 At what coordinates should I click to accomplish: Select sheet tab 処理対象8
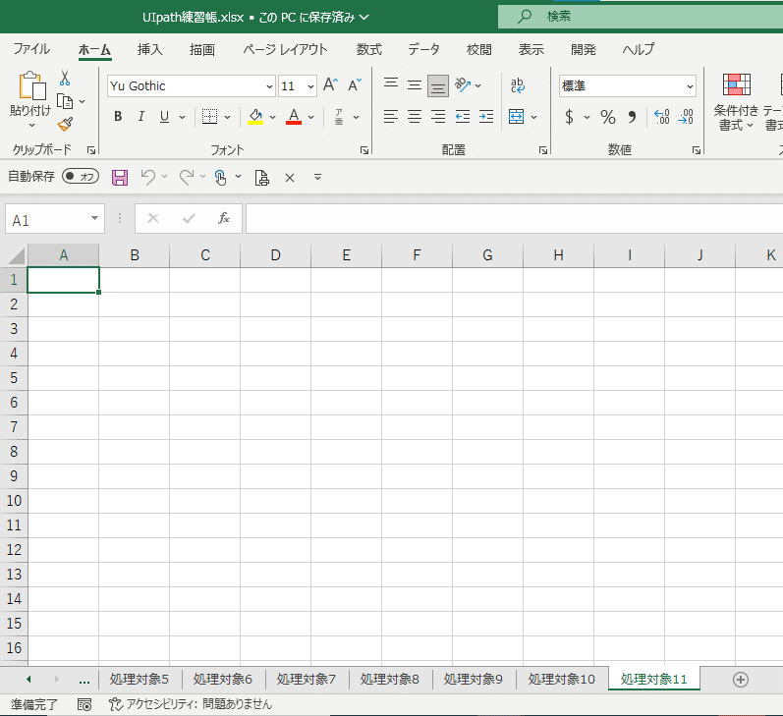click(x=389, y=679)
